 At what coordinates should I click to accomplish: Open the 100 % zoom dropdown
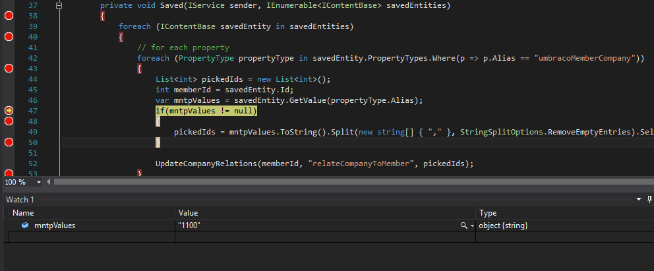[x=39, y=182]
